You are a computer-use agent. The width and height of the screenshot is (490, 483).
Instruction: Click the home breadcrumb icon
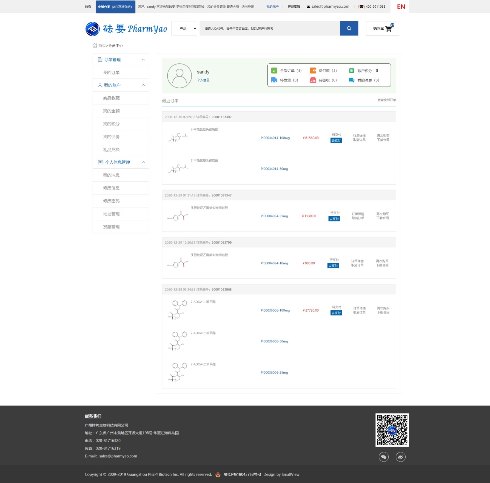pyautogui.click(x=95, y=46)
